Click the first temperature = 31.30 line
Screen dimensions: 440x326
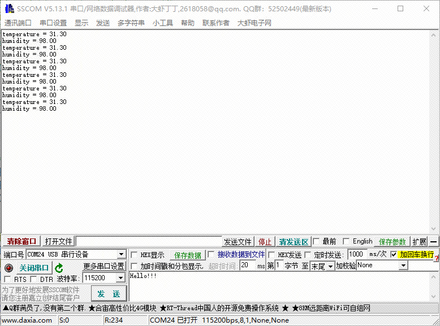[x=34, y=34]
